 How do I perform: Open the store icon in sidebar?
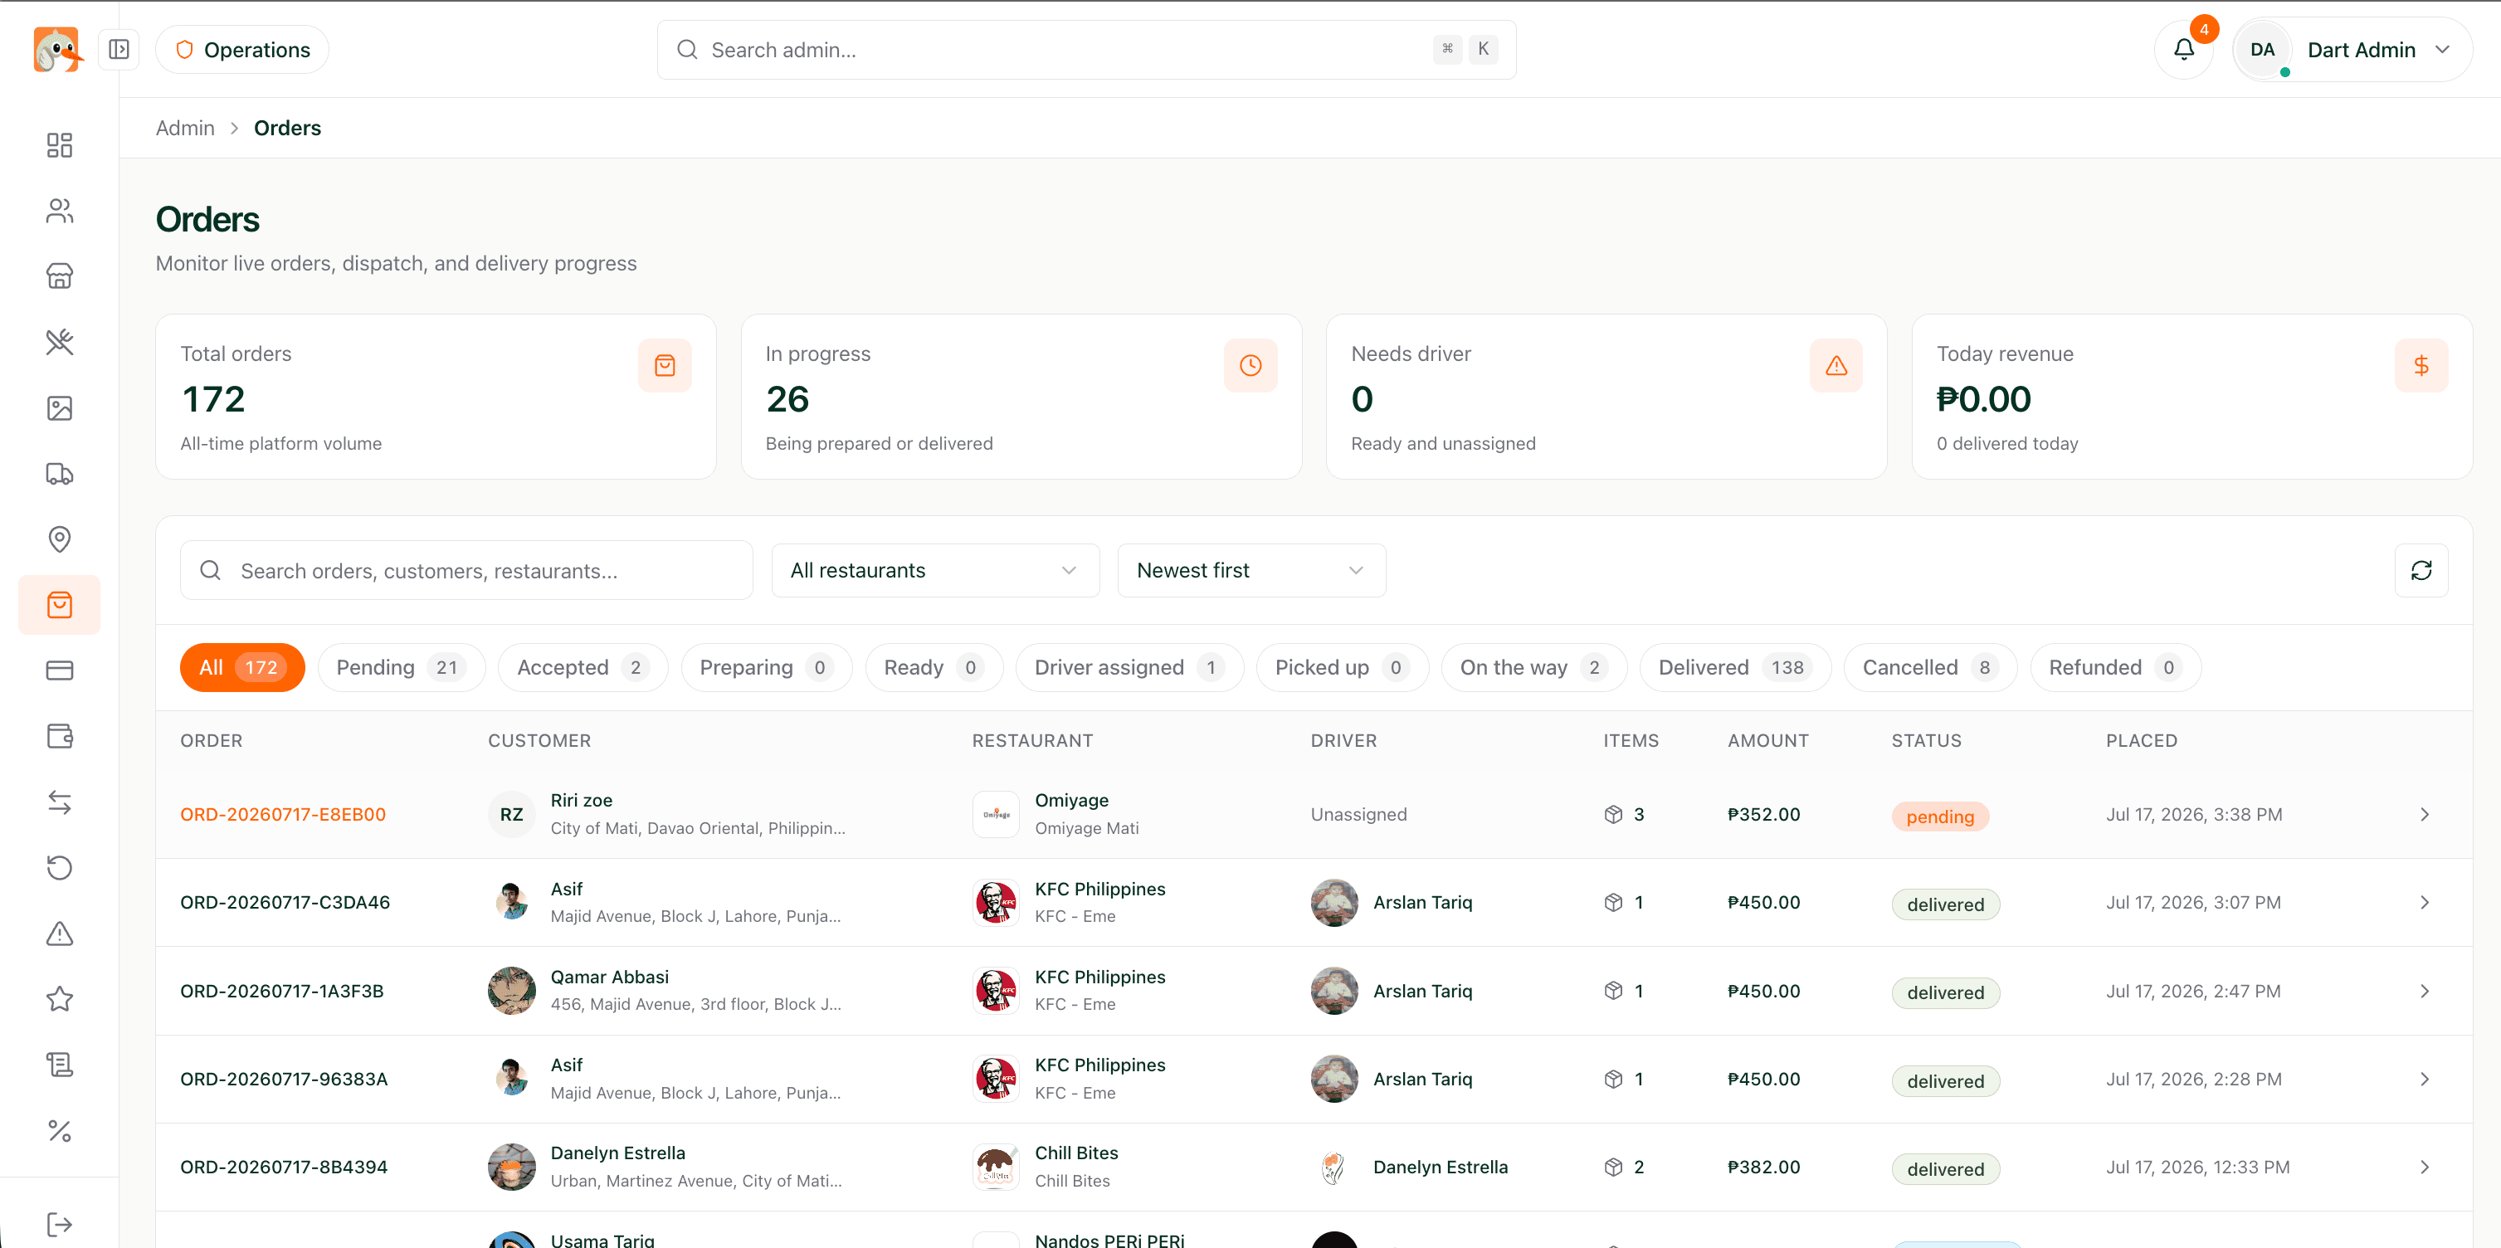pyautogui.click(x=59, y=275)
